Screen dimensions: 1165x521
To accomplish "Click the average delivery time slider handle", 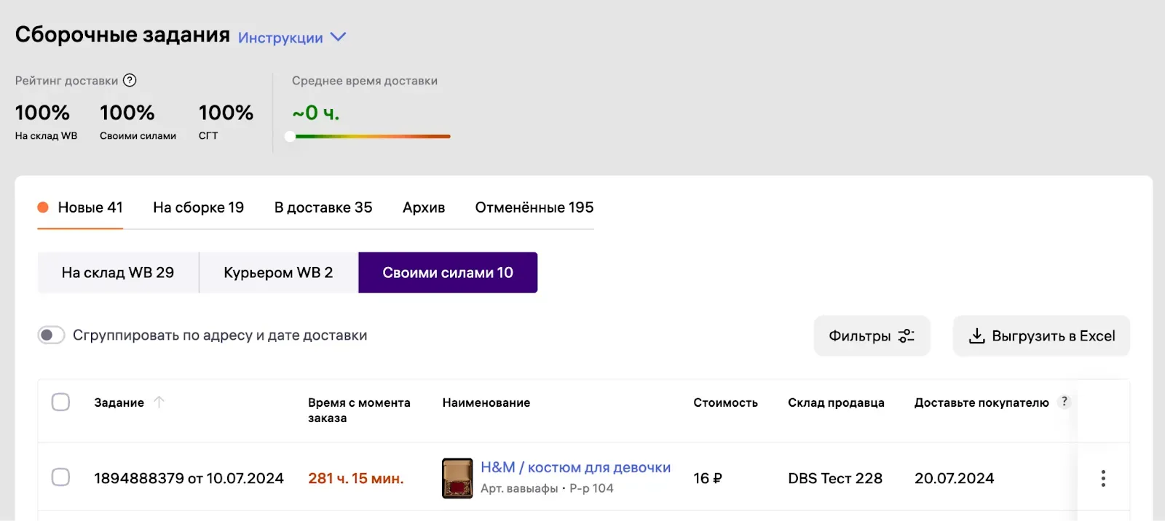I will click(290, 136).
